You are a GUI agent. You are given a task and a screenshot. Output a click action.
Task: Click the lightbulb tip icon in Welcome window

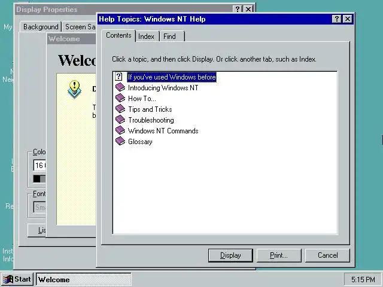pyautogui.click(x=74, y=89)
